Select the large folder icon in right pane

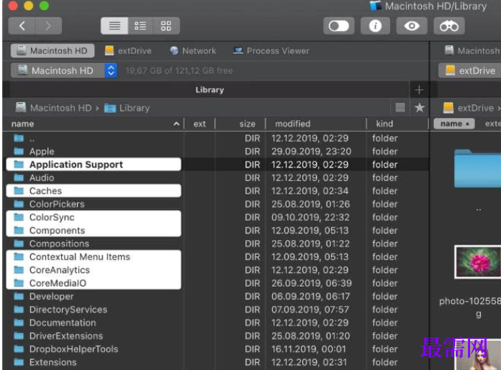click(478, 168)
